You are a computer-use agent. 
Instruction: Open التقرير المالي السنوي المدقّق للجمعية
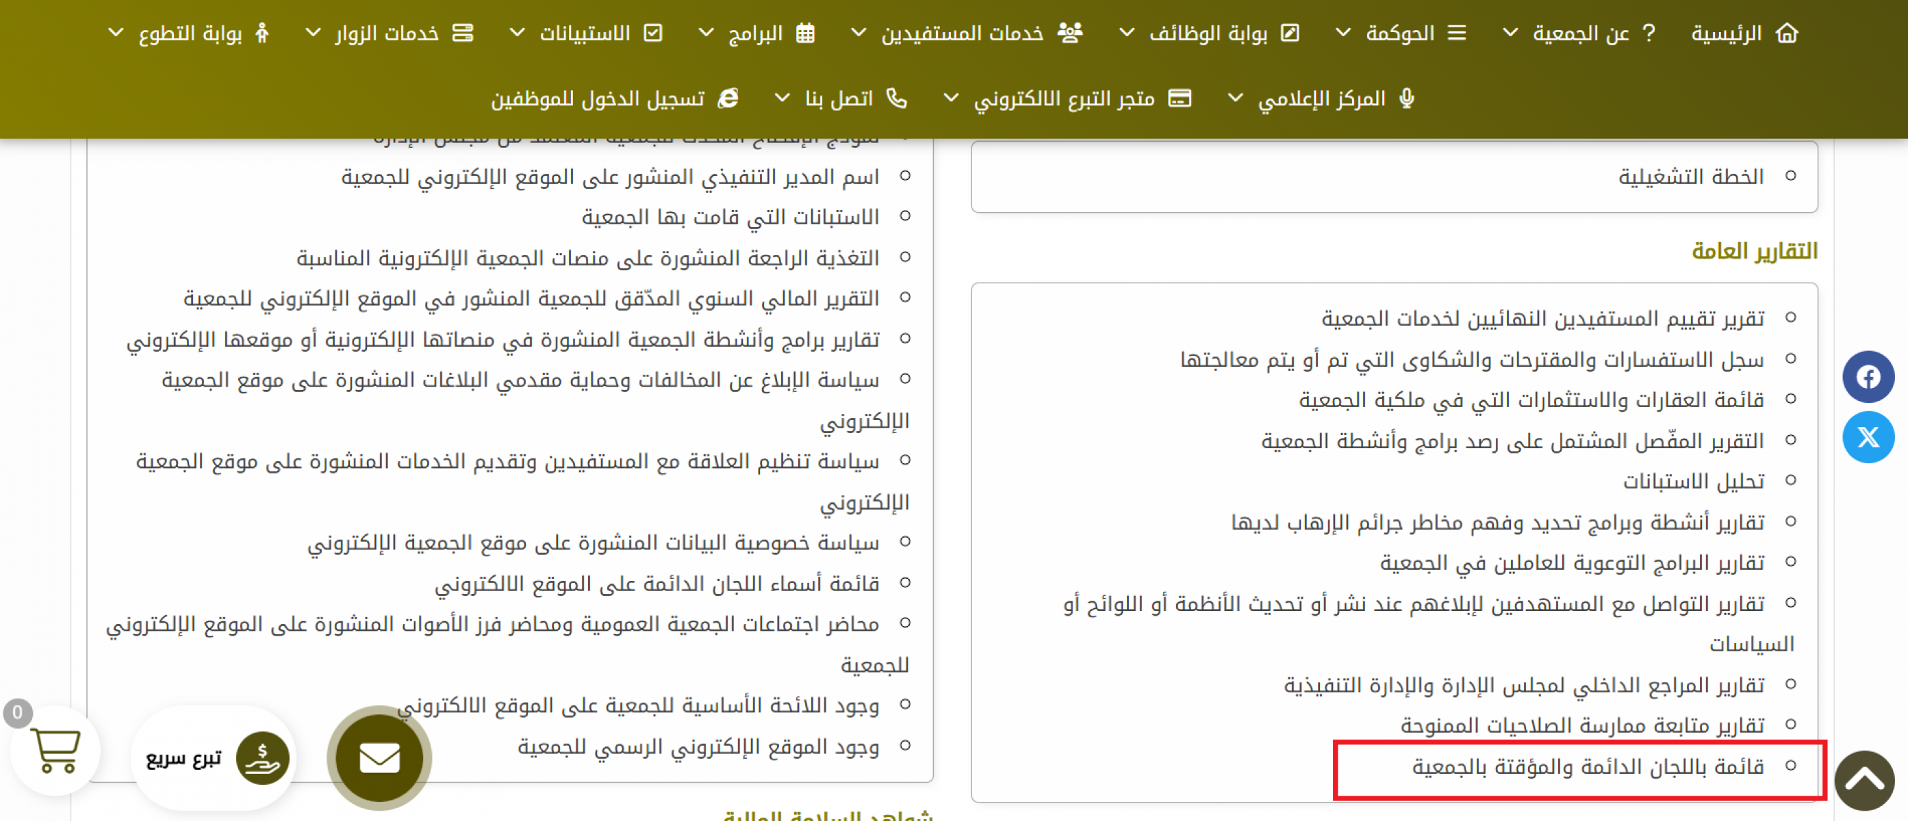tap(532, 298)
